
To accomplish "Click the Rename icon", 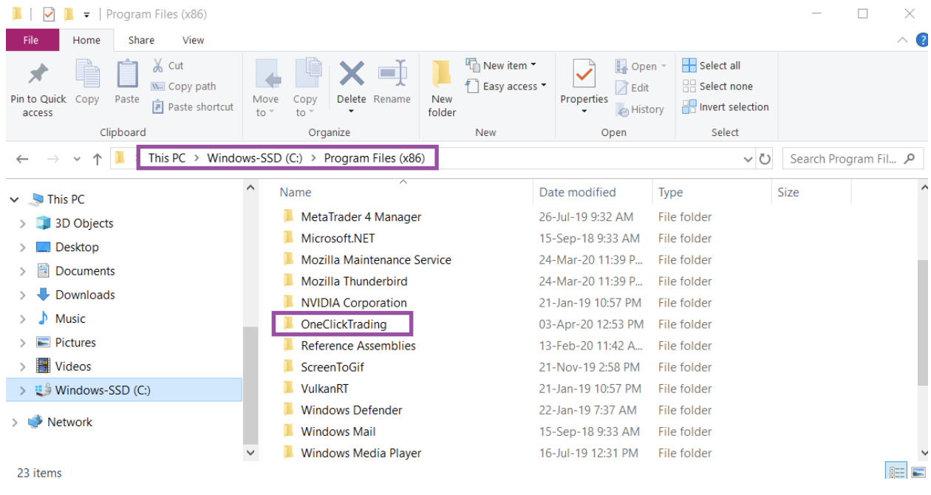I will pos(392,74).
